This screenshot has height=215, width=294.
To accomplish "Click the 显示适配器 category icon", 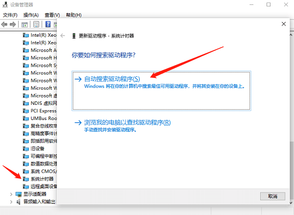I will (x=19, y=194).
